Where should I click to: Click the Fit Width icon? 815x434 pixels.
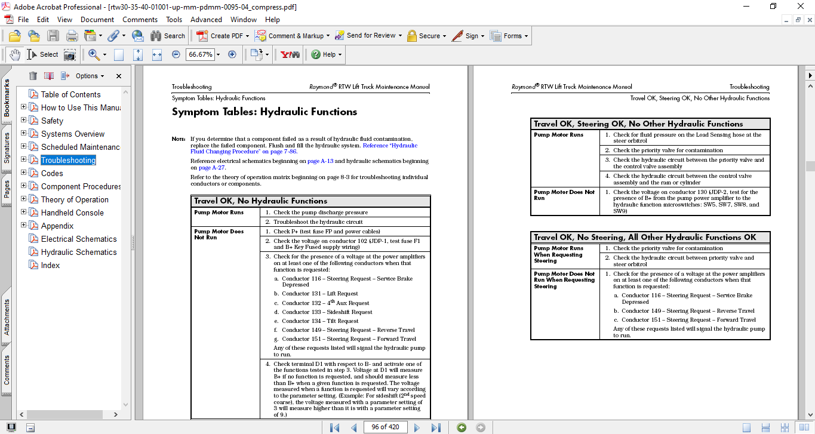point(157,54)
